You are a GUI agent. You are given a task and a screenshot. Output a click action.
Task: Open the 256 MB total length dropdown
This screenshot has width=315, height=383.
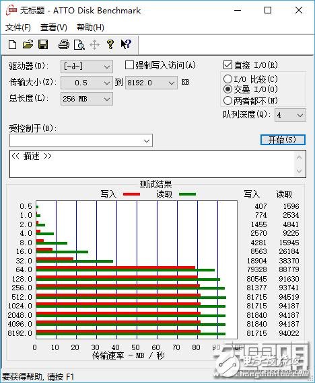point(87,99)
